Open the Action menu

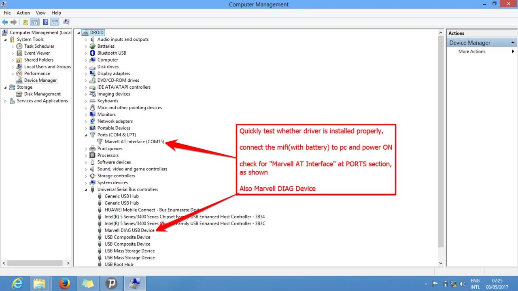coord(23,13)
